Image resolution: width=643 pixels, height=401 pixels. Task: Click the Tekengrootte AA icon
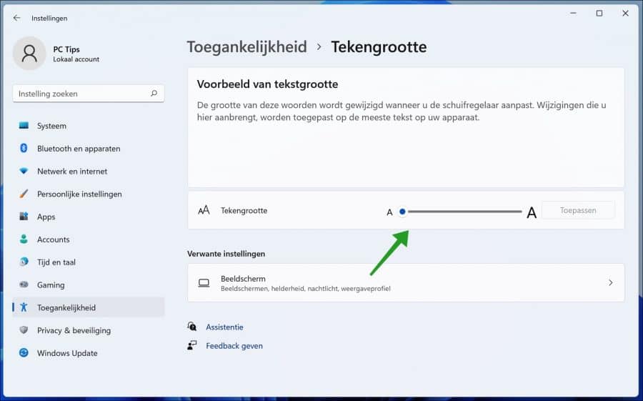coord(204,210)
